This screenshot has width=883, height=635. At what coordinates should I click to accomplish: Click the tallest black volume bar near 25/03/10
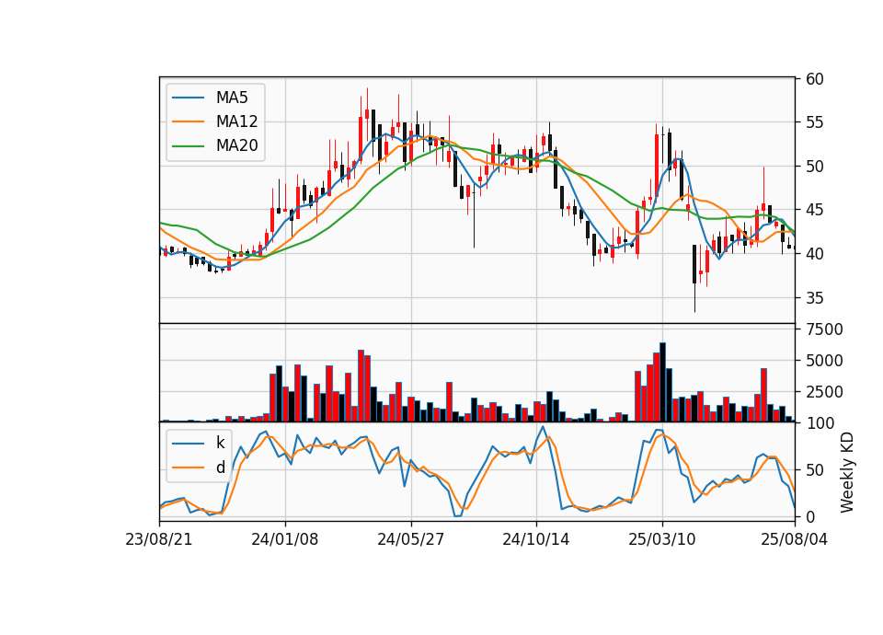click(x=663, y=382)
